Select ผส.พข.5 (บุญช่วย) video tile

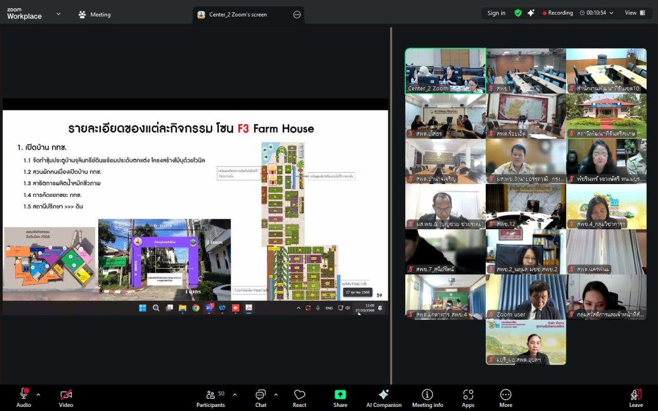click(x=445, y=207)
